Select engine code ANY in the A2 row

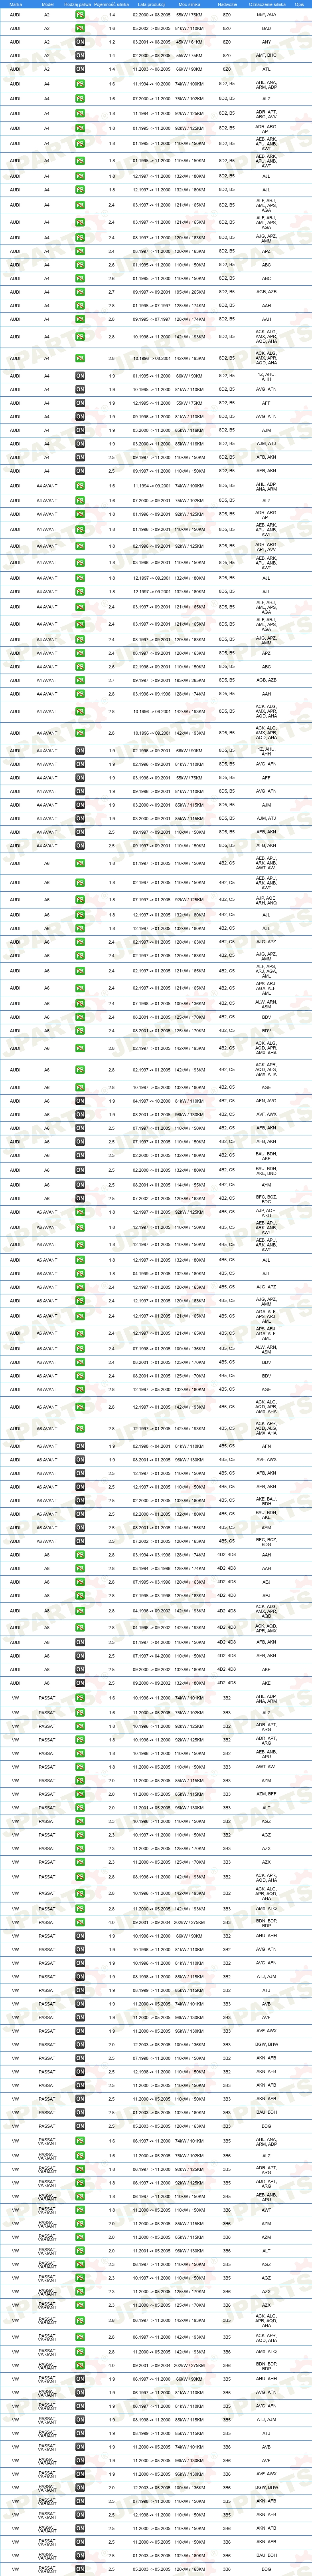(267, 42)
